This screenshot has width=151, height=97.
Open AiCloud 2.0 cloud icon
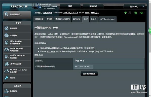tap(7, 71)
